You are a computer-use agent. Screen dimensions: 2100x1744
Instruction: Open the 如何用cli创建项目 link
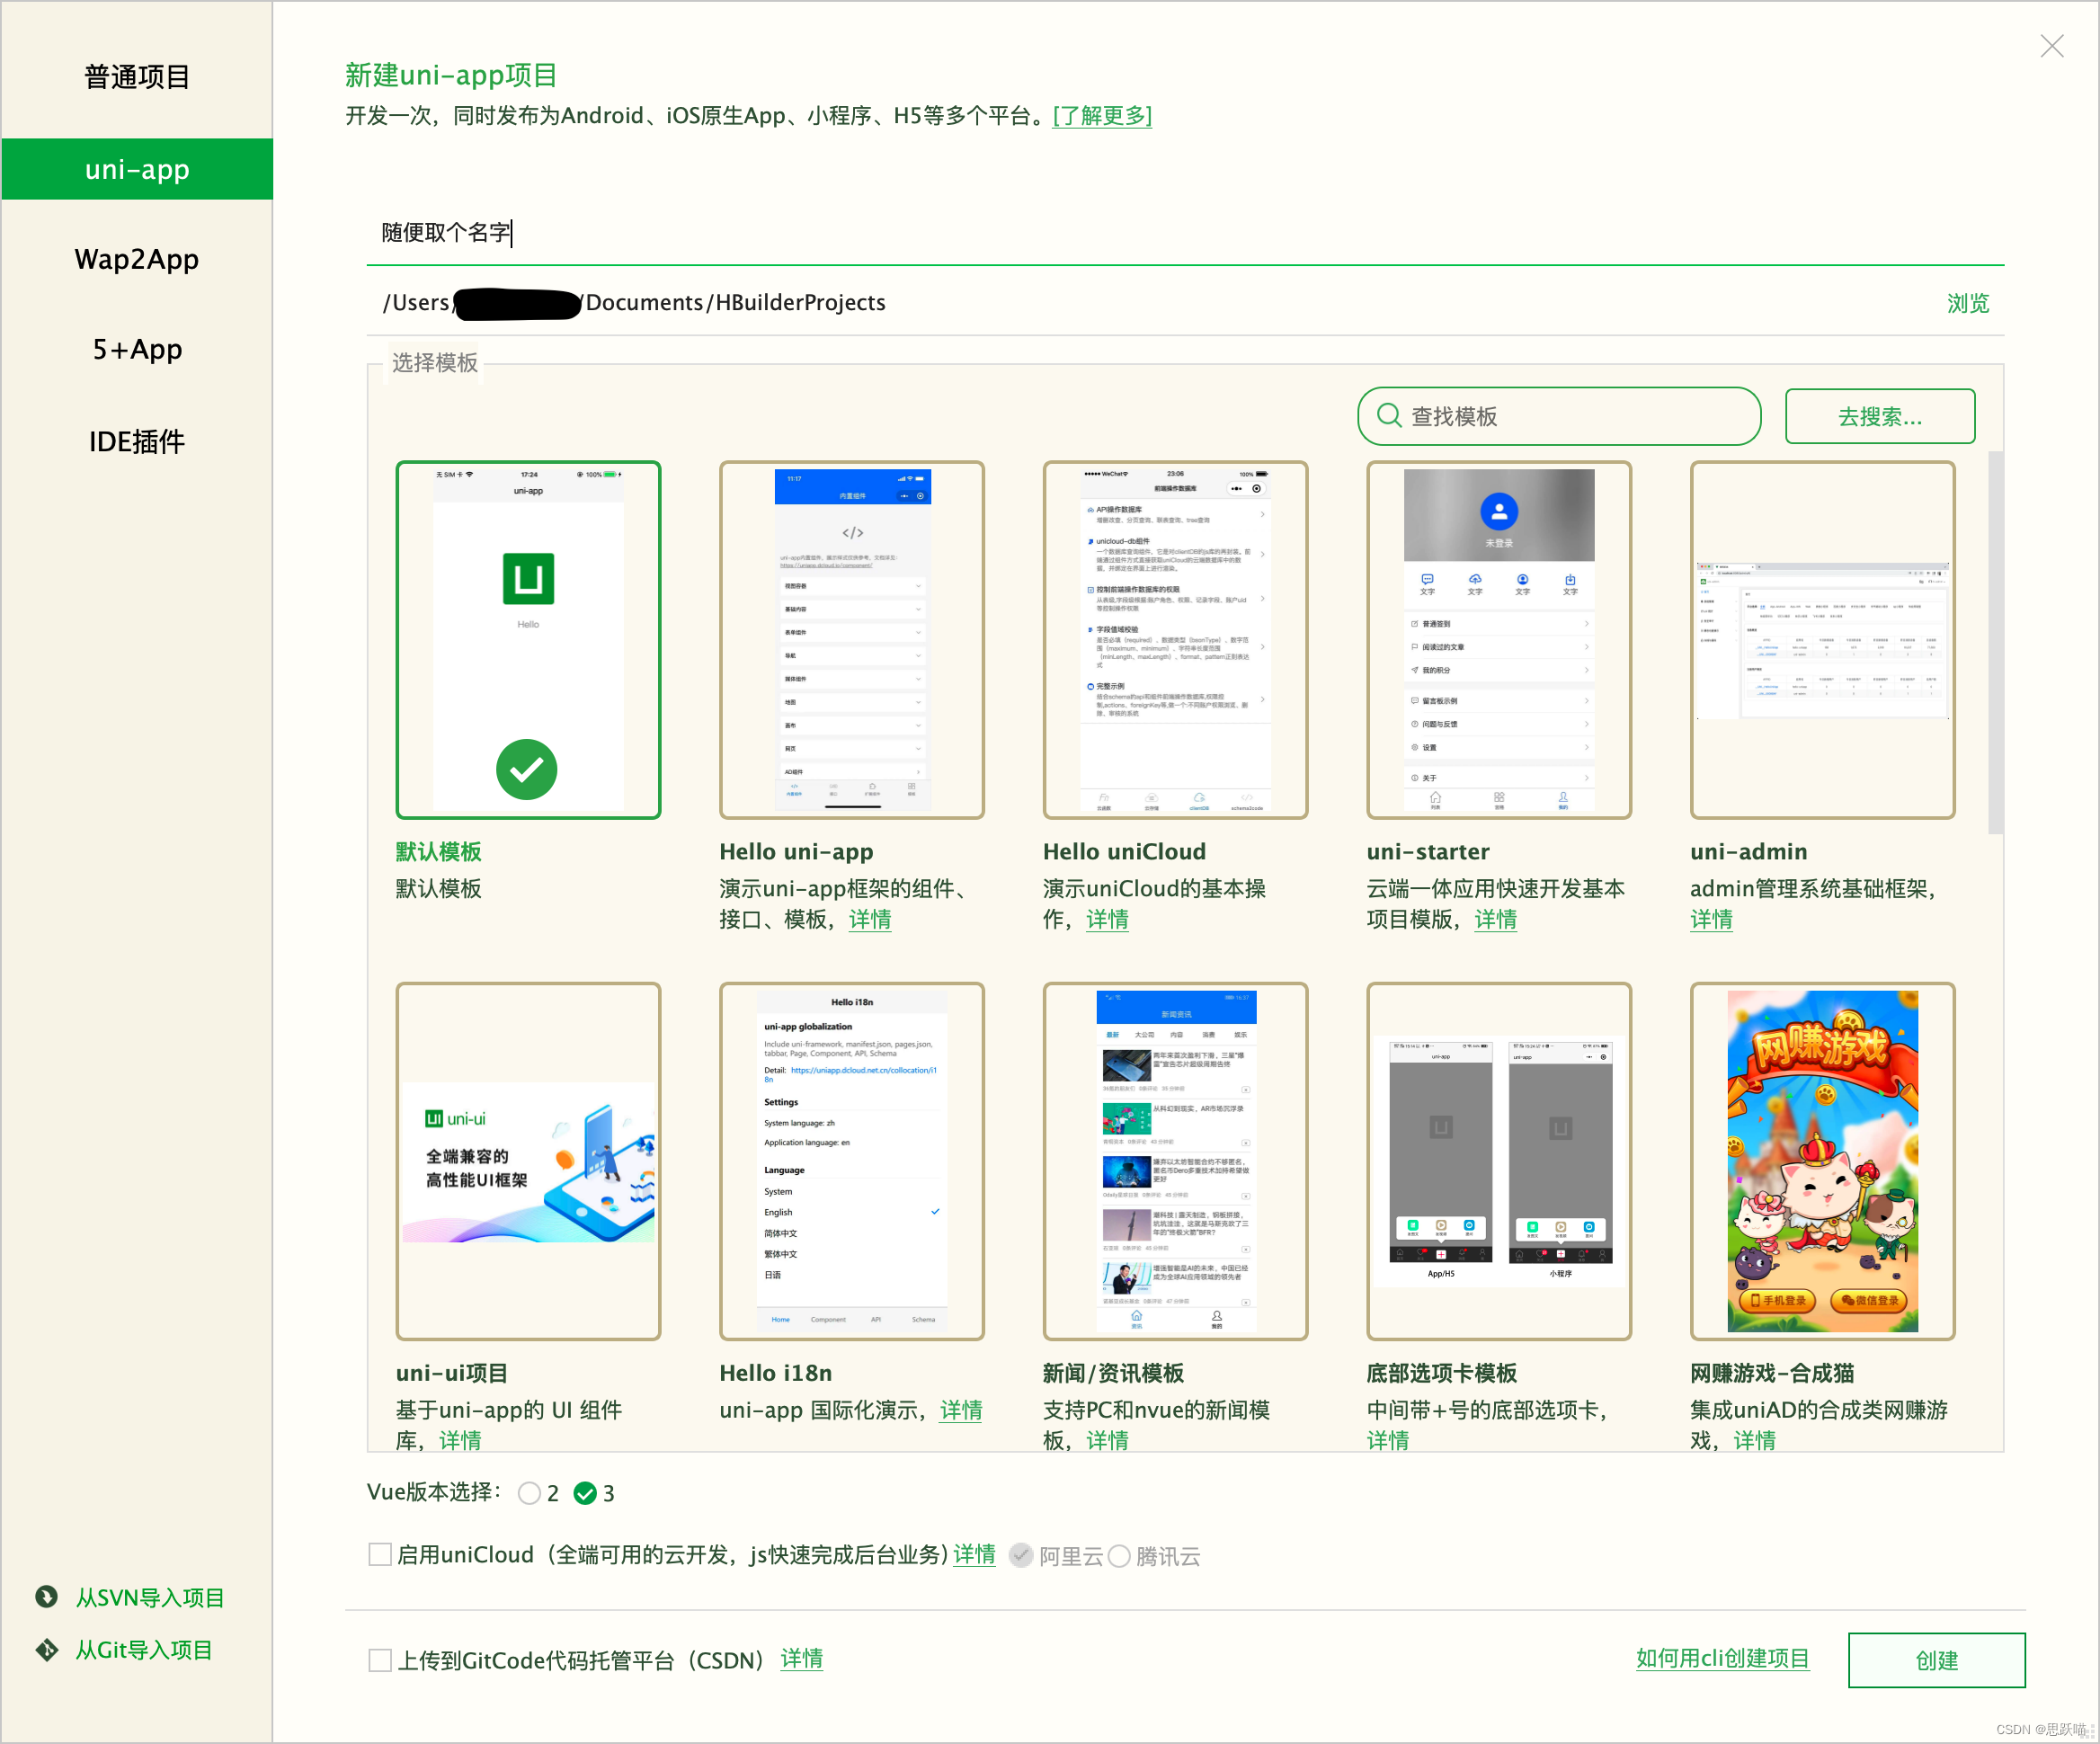[x=1722, y=1659]
